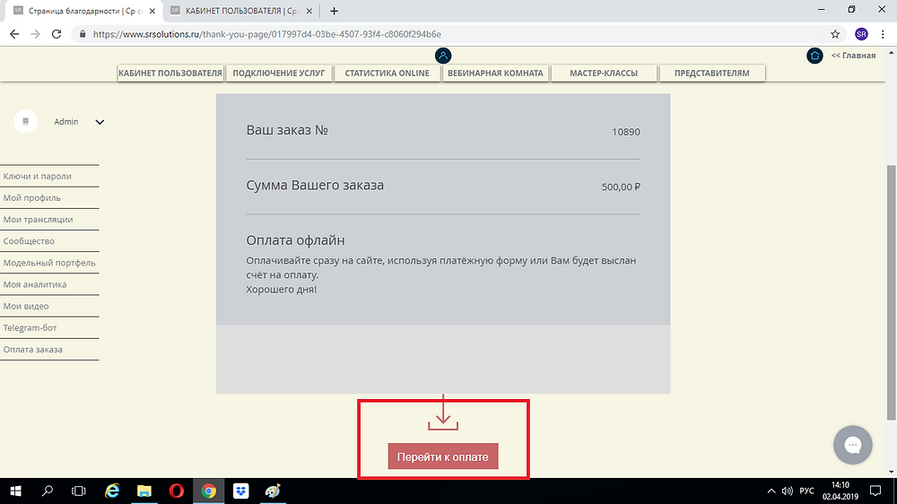Open Оплата заказа sidebar link
897x504 pixels.
tap(32, 350)
